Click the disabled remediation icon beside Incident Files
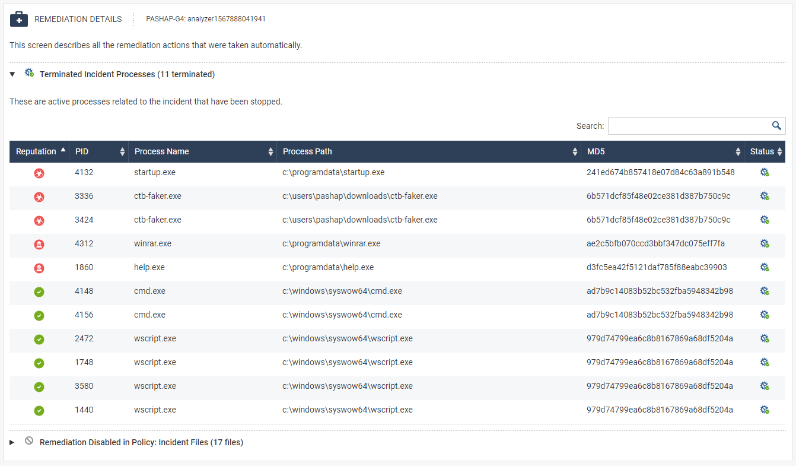This screenshot has width=796, height=466. click(29, 441)
